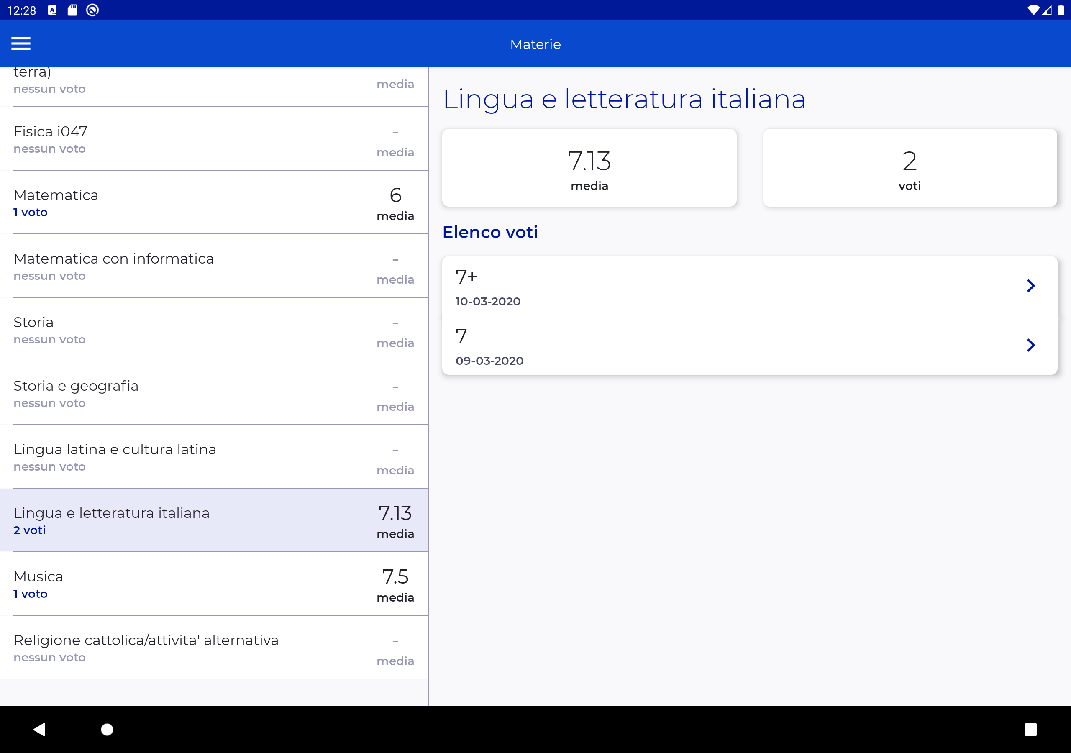Tap the circular do-not-disturb style notification icon
The width and height of the screenshot is (1071, 753).
tap(92, 10)
